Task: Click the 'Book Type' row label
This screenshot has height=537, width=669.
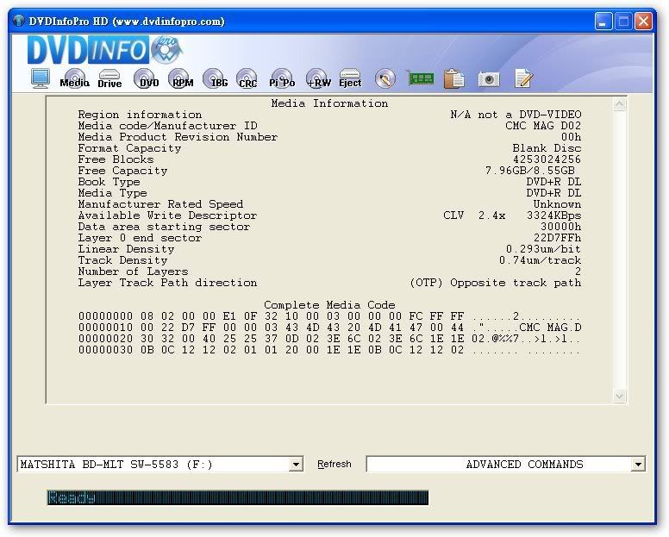Action: (109, 182)
